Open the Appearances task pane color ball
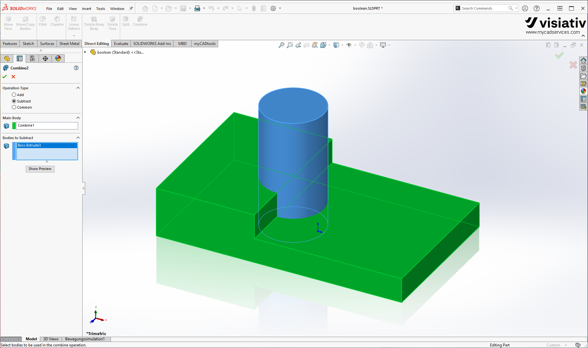The image size is (588, 348). click(x=584, y=91)
